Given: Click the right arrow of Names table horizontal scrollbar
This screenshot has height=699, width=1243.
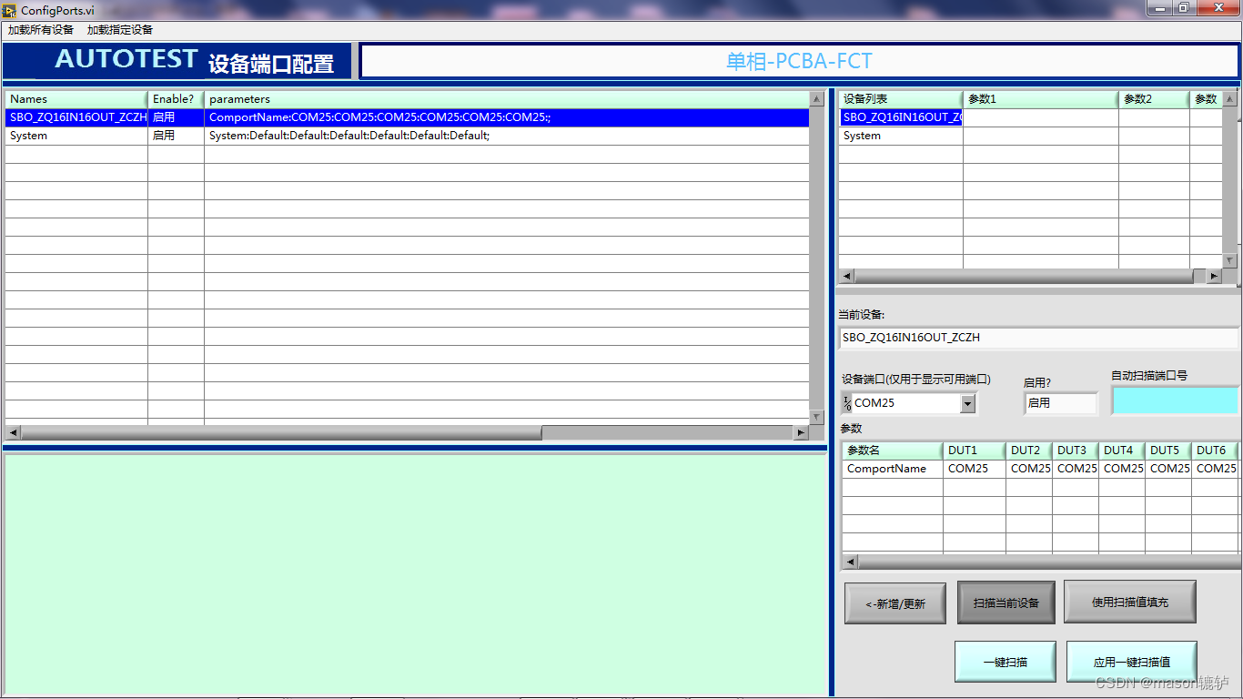Looking at the screenshot, I should click(801, 432).
